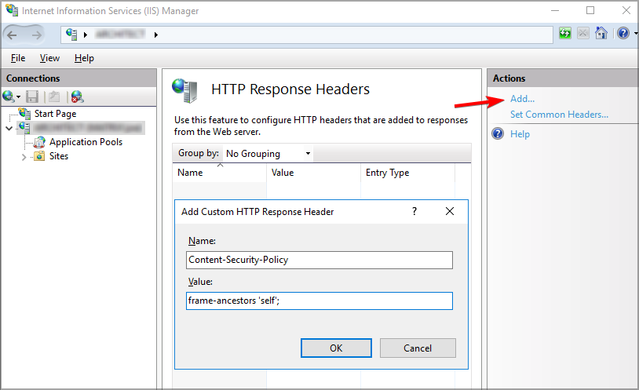The image size is (639, 390).
Task: Click Delete Connection icon in Connections toolbar
Action: (x=78, y=97)
